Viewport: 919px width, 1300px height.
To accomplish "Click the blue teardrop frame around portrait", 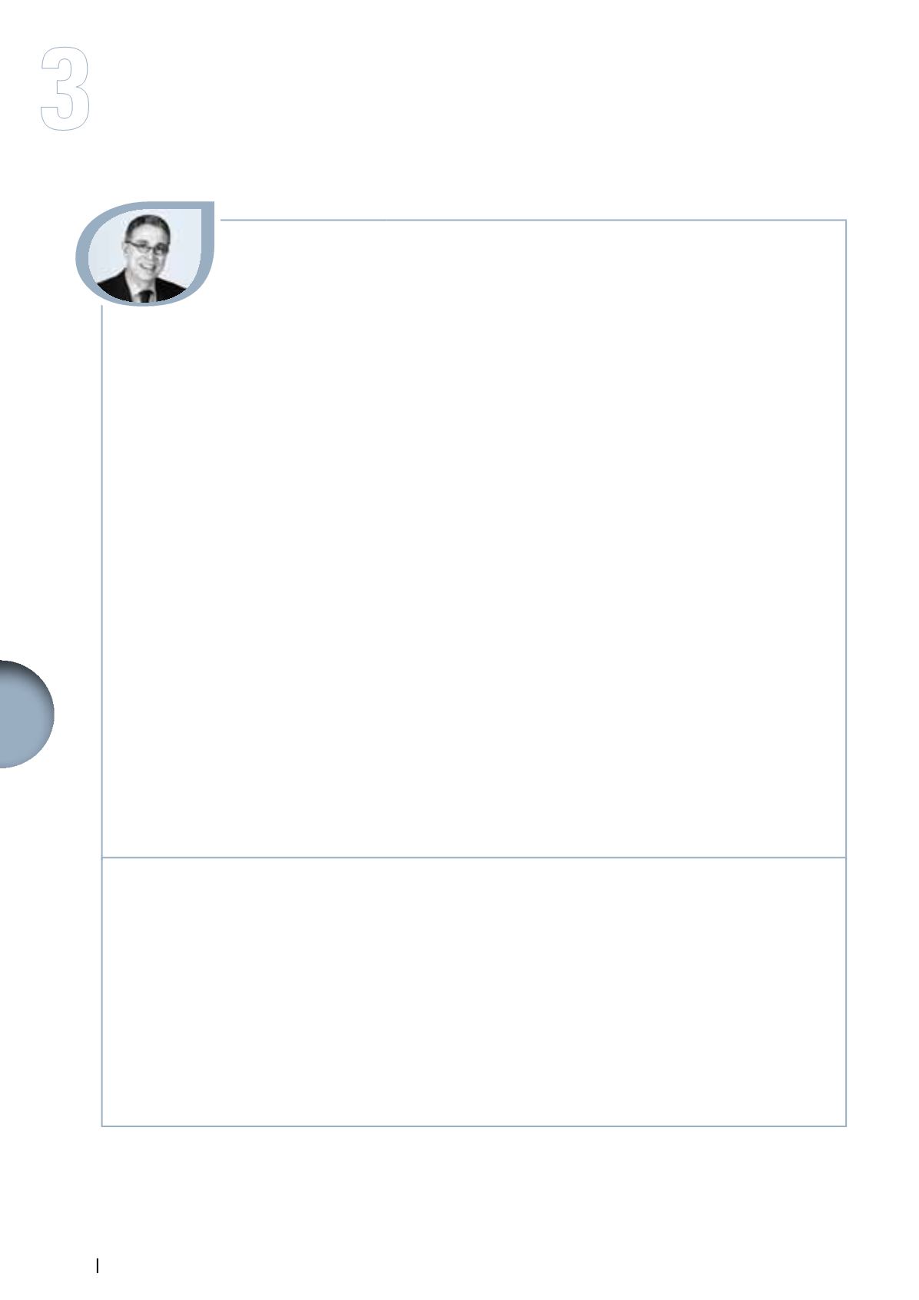I will tap(144, 254).
